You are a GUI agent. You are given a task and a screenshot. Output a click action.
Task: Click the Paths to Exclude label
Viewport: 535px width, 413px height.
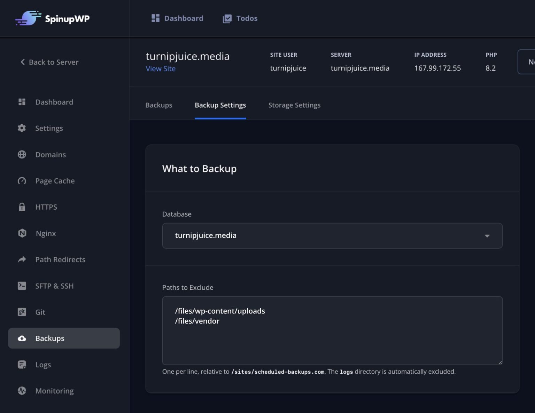188,287
